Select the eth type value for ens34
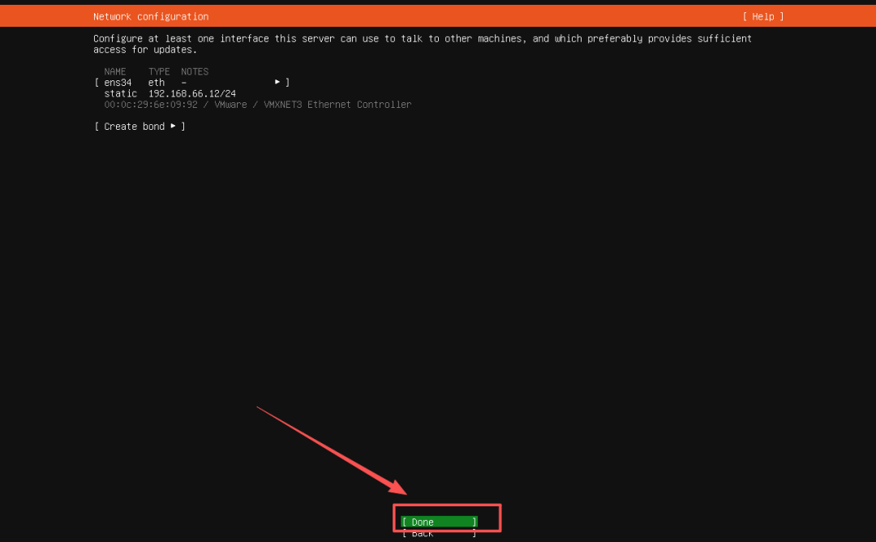Screen dimensions: 876x542 [157, 83]
